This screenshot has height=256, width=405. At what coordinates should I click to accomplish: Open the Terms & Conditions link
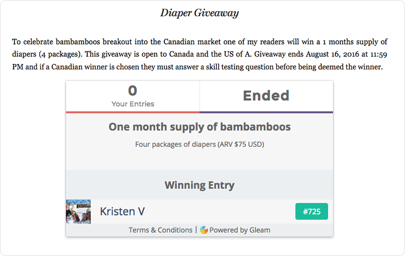coord(160,230)
